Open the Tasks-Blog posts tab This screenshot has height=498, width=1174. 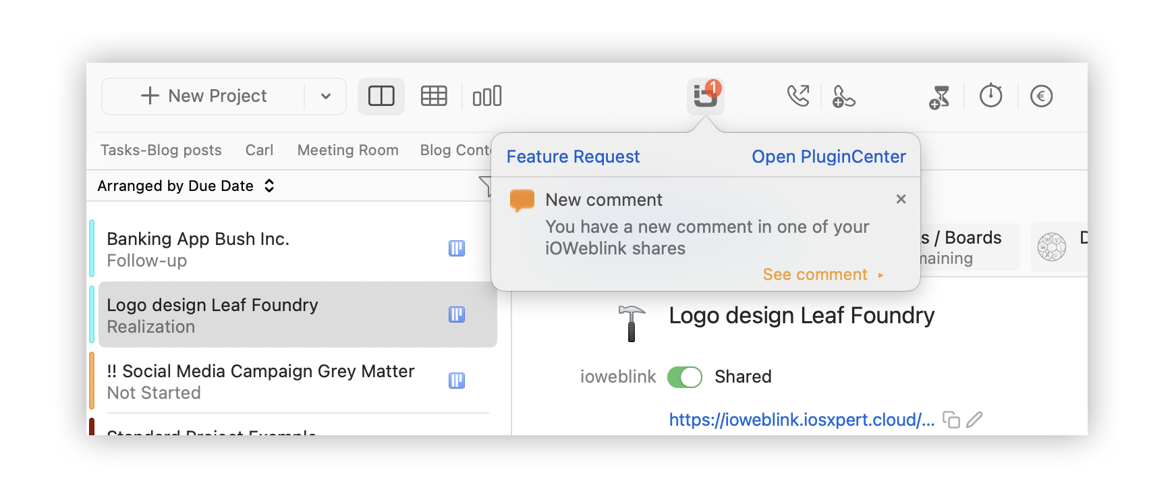161,150
